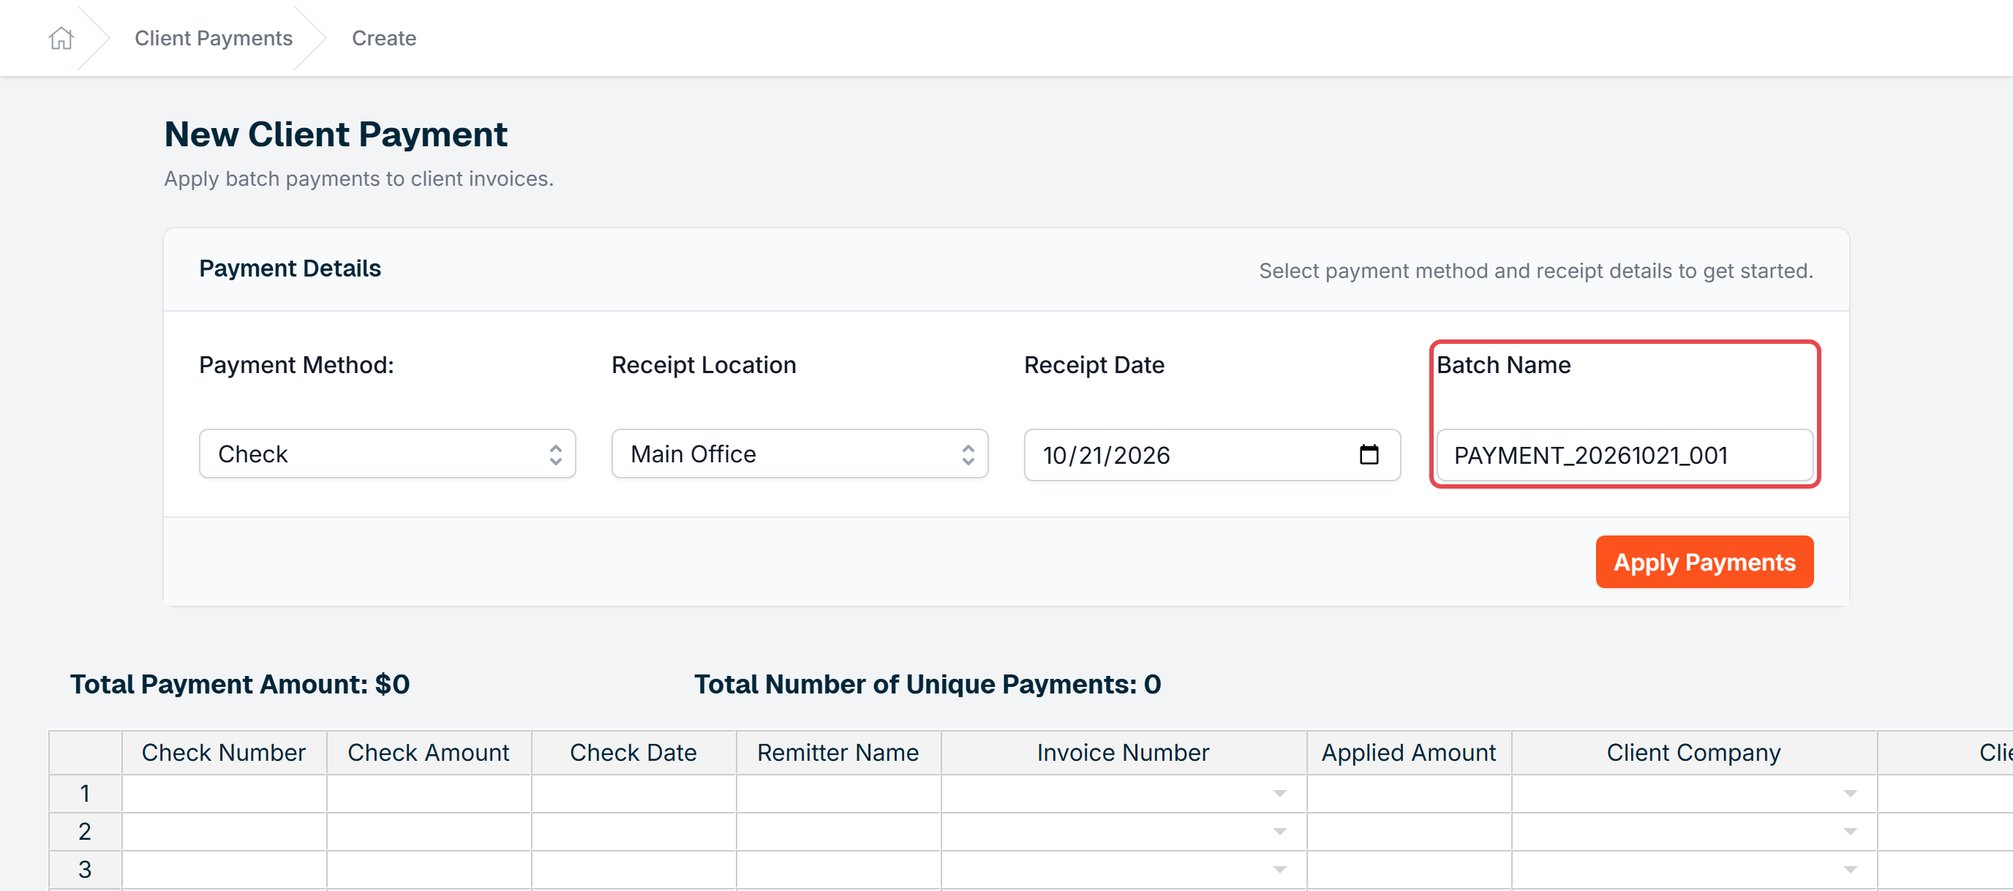The image size is (2013, 891).
Task: Select Check Date column header
Action: 633,753
